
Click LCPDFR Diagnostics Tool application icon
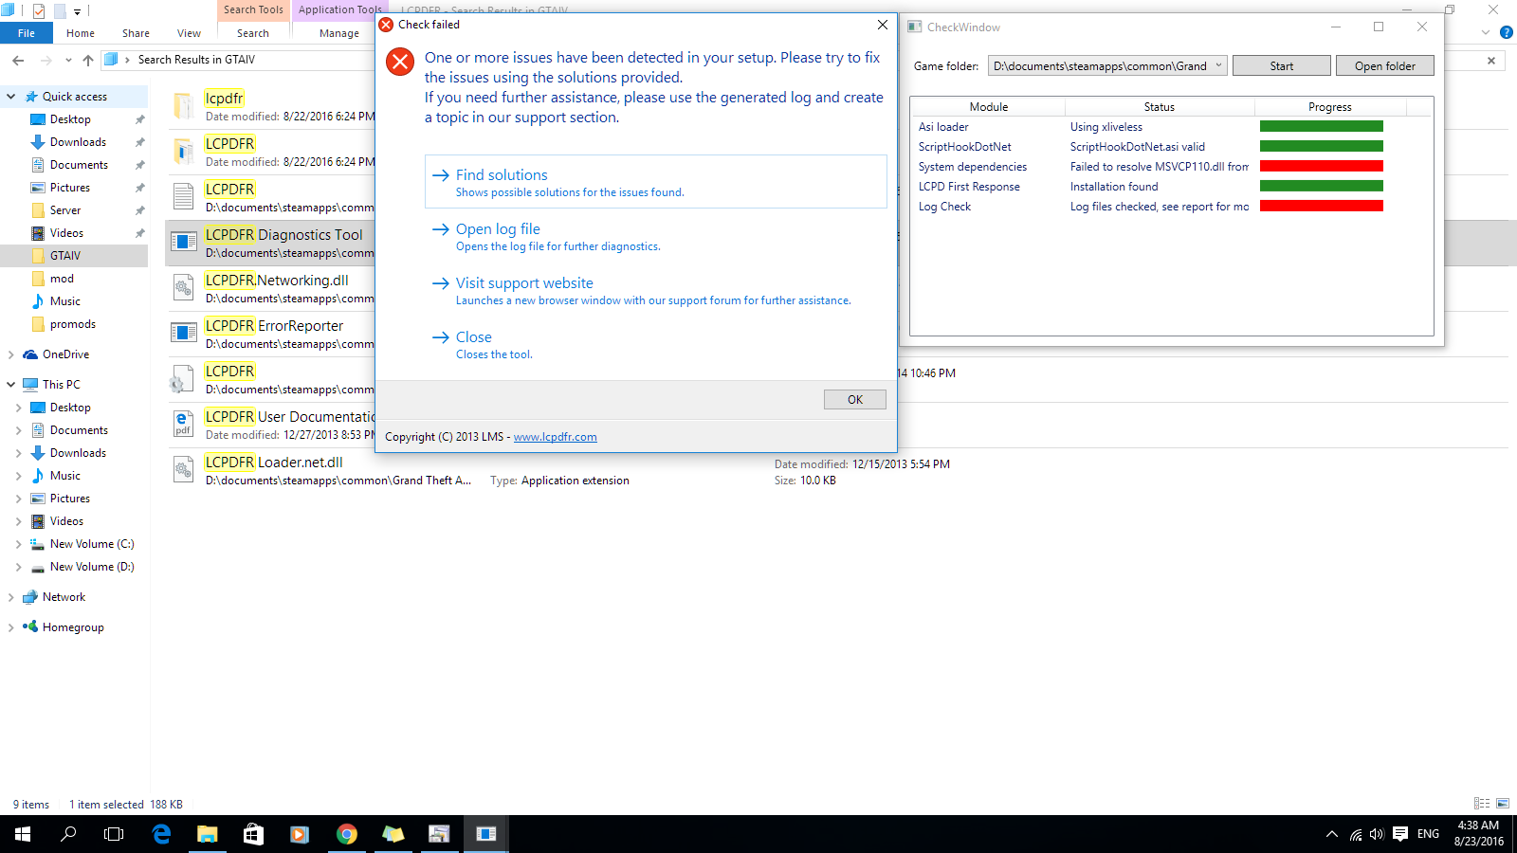point(184,243)
